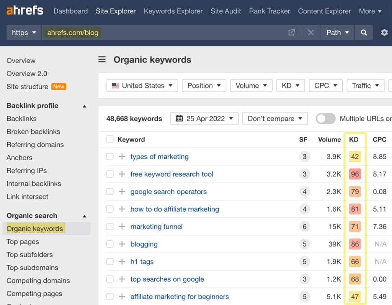Click the hamburger menu beside Organic keywords
392x305 pixels.
102,60
